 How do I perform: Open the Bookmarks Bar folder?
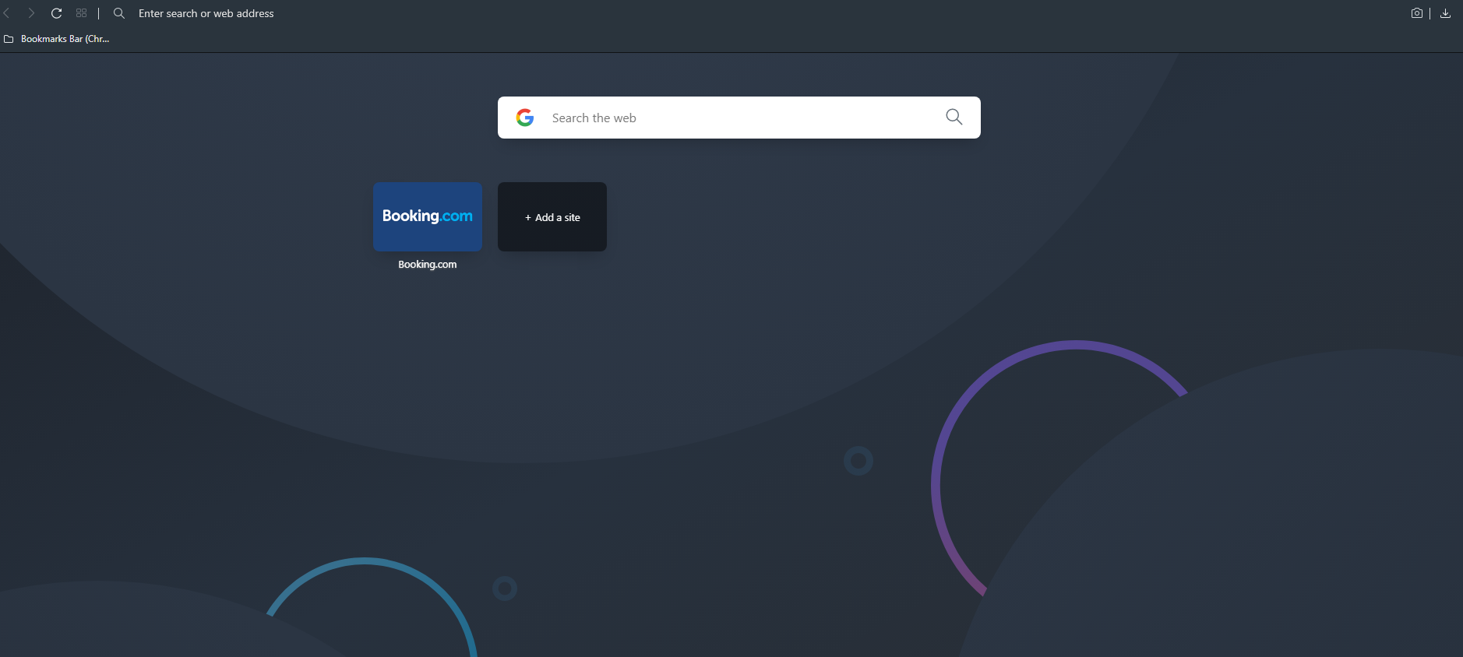click(56, 39)
